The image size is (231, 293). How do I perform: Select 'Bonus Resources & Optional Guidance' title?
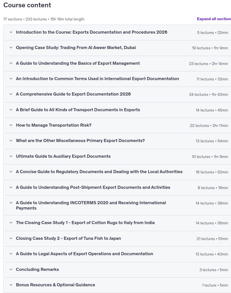tap(55, 285)
